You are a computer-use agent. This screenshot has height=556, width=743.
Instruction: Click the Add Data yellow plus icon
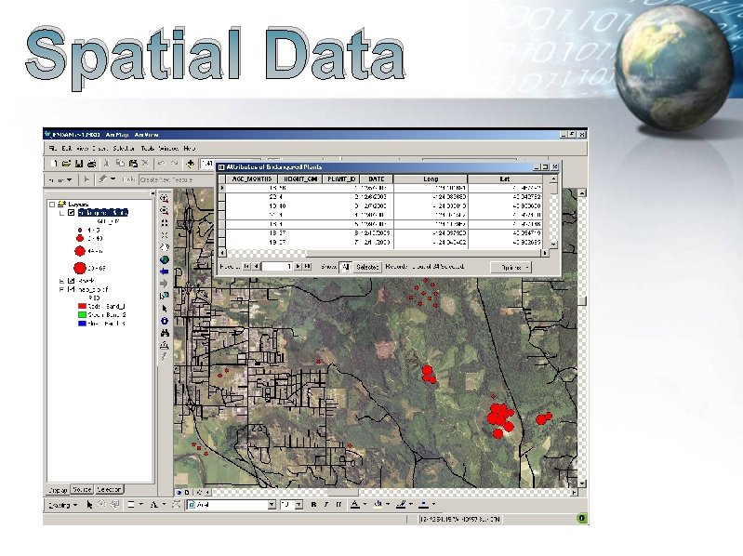(190, 164)
